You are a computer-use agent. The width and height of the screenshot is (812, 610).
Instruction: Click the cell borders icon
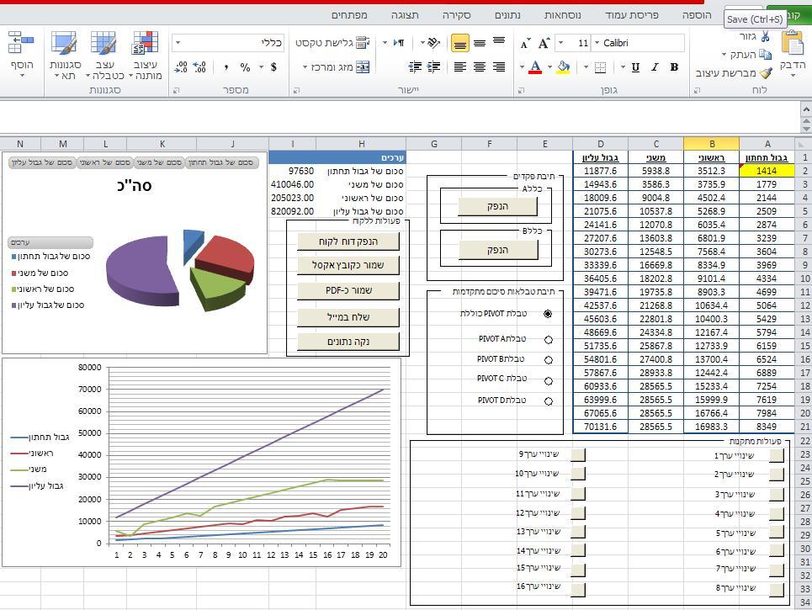600,67
